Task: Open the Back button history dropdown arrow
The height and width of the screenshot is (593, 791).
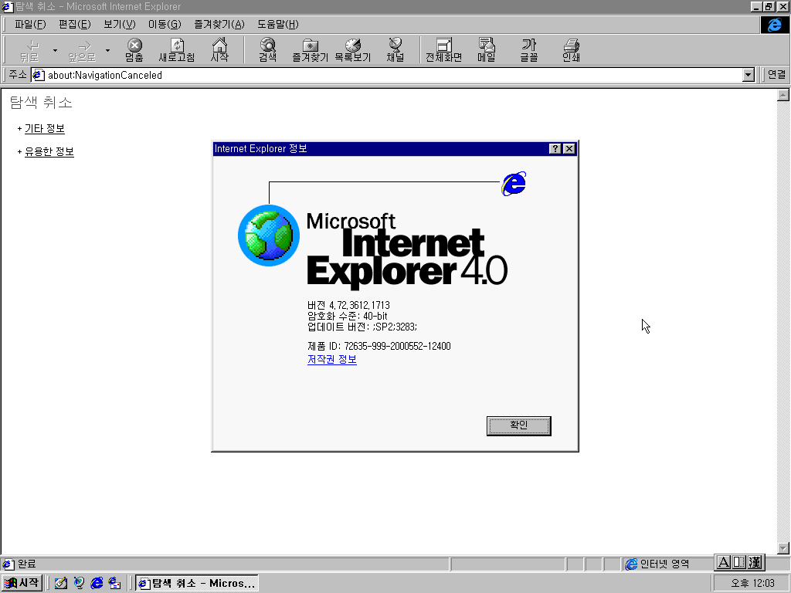Action: (55, 50)
